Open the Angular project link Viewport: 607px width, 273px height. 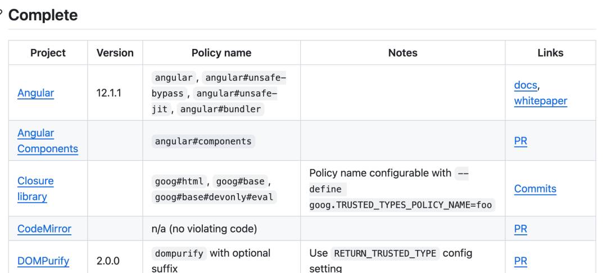tap(35, 93)
